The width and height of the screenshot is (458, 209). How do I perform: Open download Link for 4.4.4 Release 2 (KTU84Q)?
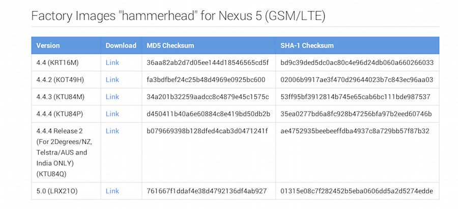point(112,131)
